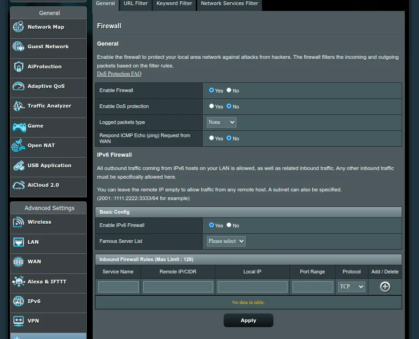419x339 pixels.
Task: Open the TCP protocol dropdown
Action: pyautogui.click(x=351, y=287)
